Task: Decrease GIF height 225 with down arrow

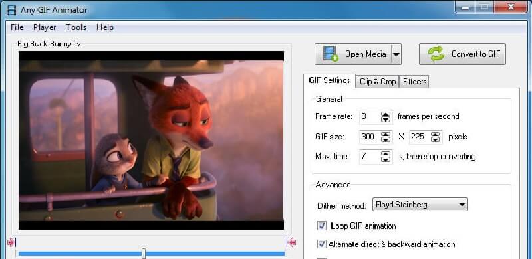Action: click(436, 139)
